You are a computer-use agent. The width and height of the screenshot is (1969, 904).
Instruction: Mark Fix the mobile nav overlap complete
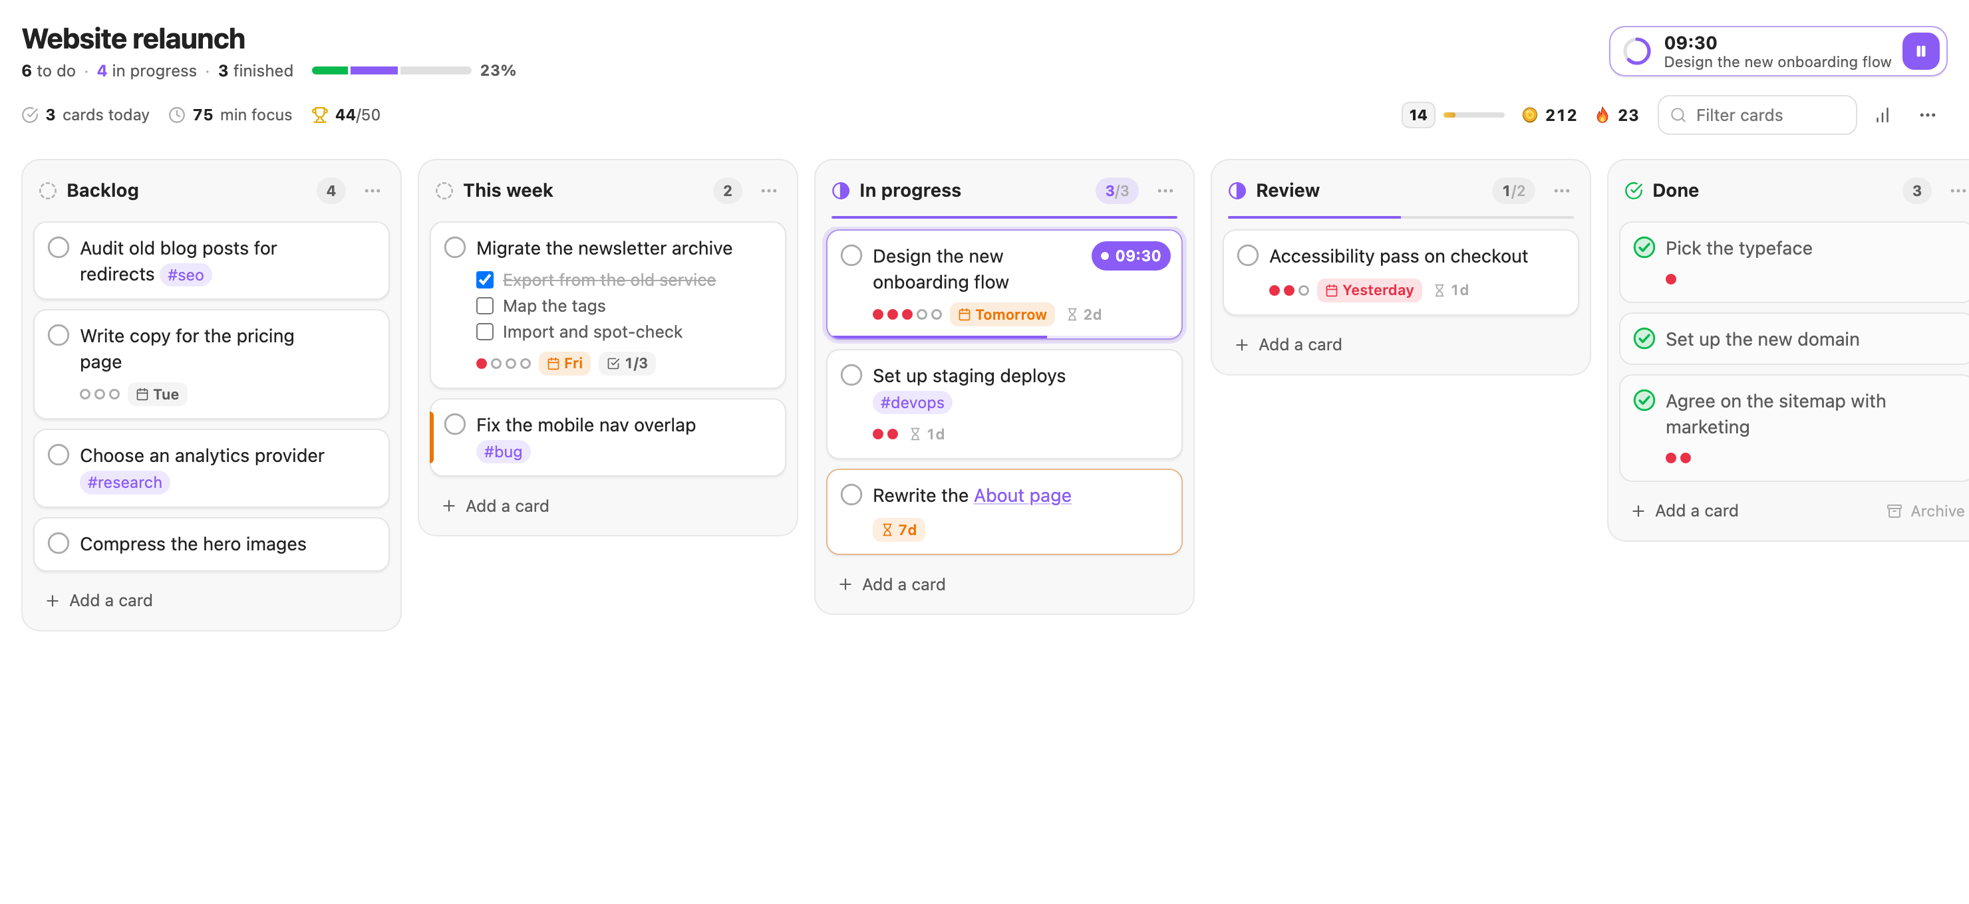tap(455, 425)
